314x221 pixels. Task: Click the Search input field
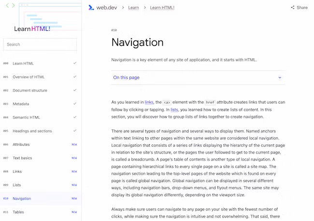point(40,44)
